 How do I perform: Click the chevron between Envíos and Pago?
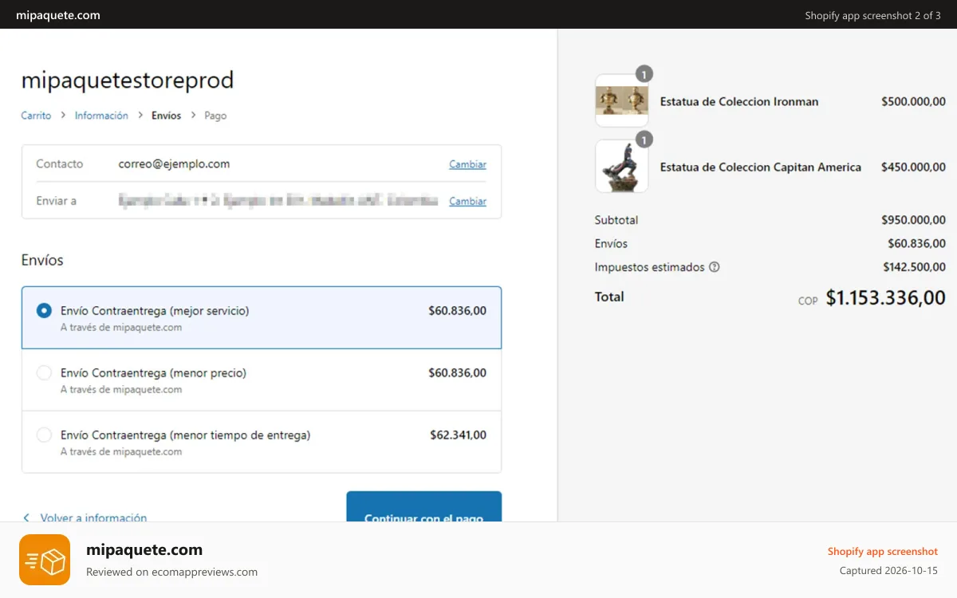coord(193,116)
